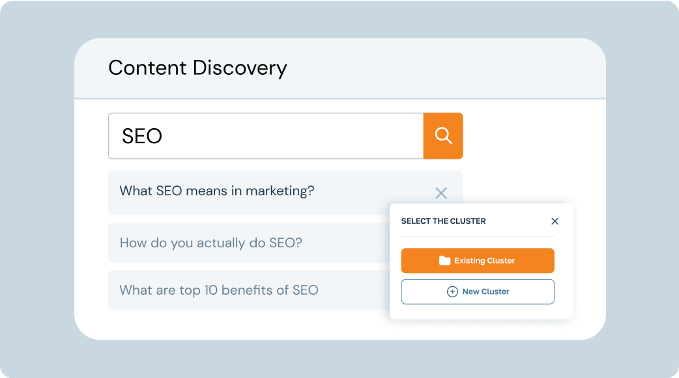Create a New Cluster

point(478,291)
